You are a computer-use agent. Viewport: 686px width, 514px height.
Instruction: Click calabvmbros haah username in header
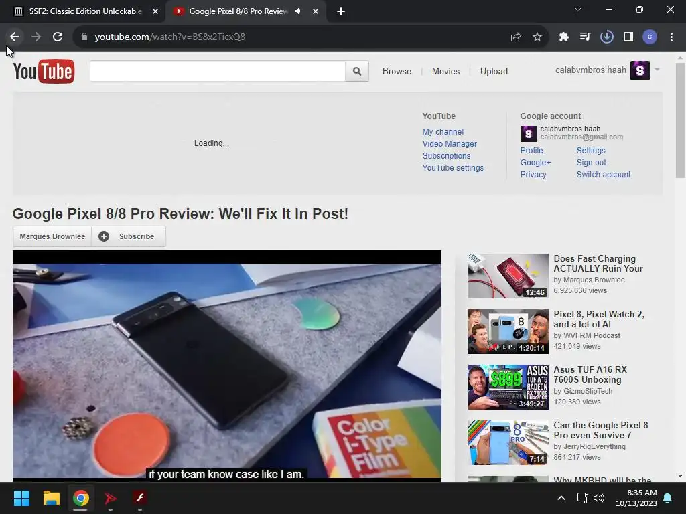[x=591, y=70]
